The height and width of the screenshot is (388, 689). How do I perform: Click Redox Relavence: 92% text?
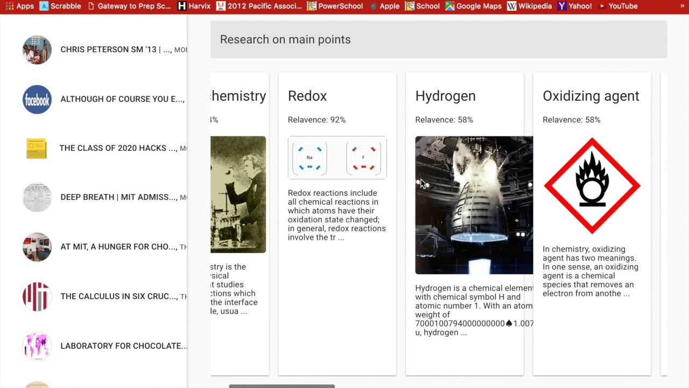(x=317, y=120)
